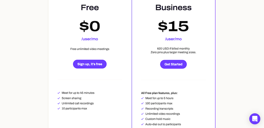Click checkmark beside Custom hold music
264x128 pixels.
(x=143, y=119)
